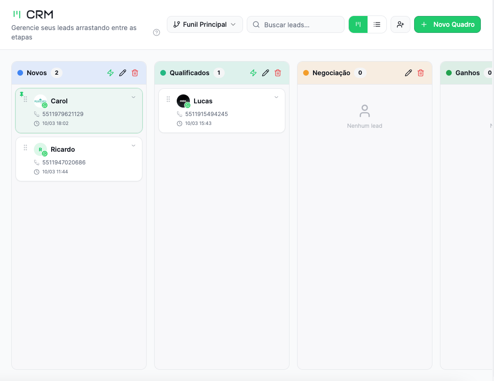Delete the Negociação column

[x=421, y=73]
